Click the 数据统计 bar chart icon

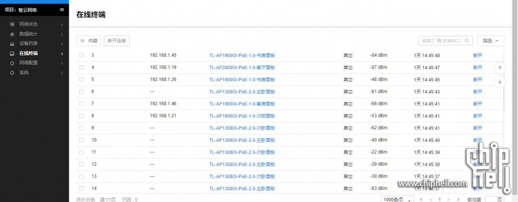(12, 34)
